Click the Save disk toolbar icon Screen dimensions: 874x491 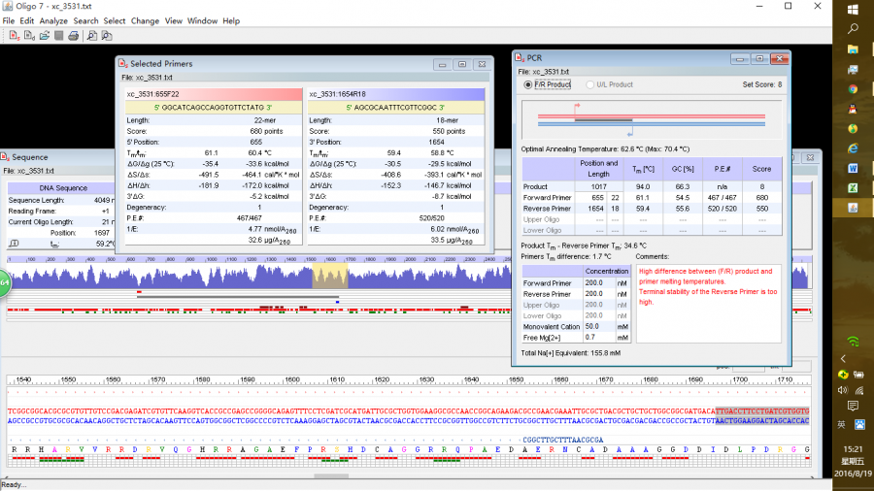click(59, 36)
